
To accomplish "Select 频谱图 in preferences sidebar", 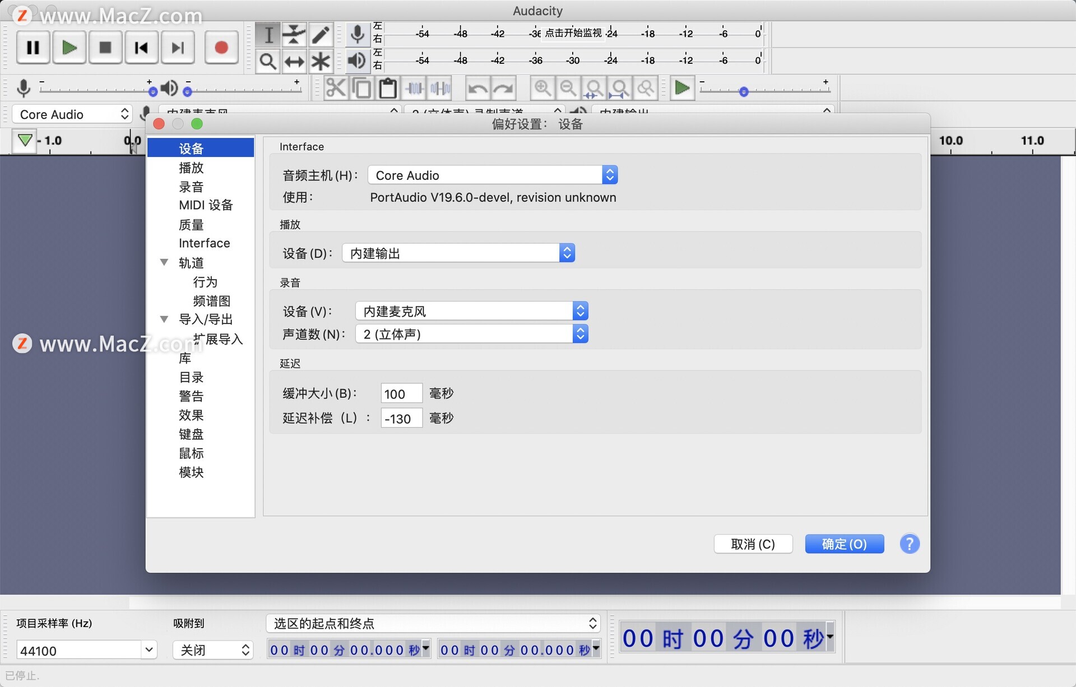I will [212, 301].
